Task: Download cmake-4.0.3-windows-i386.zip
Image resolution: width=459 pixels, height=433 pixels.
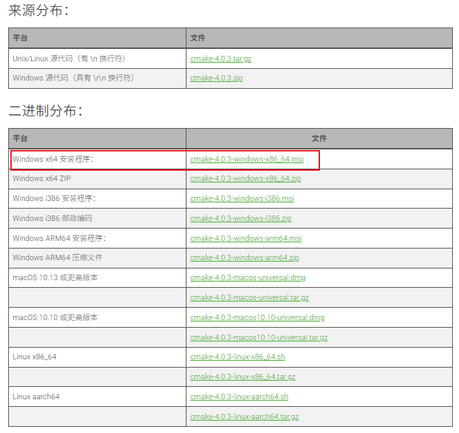Action: (241, 218)
